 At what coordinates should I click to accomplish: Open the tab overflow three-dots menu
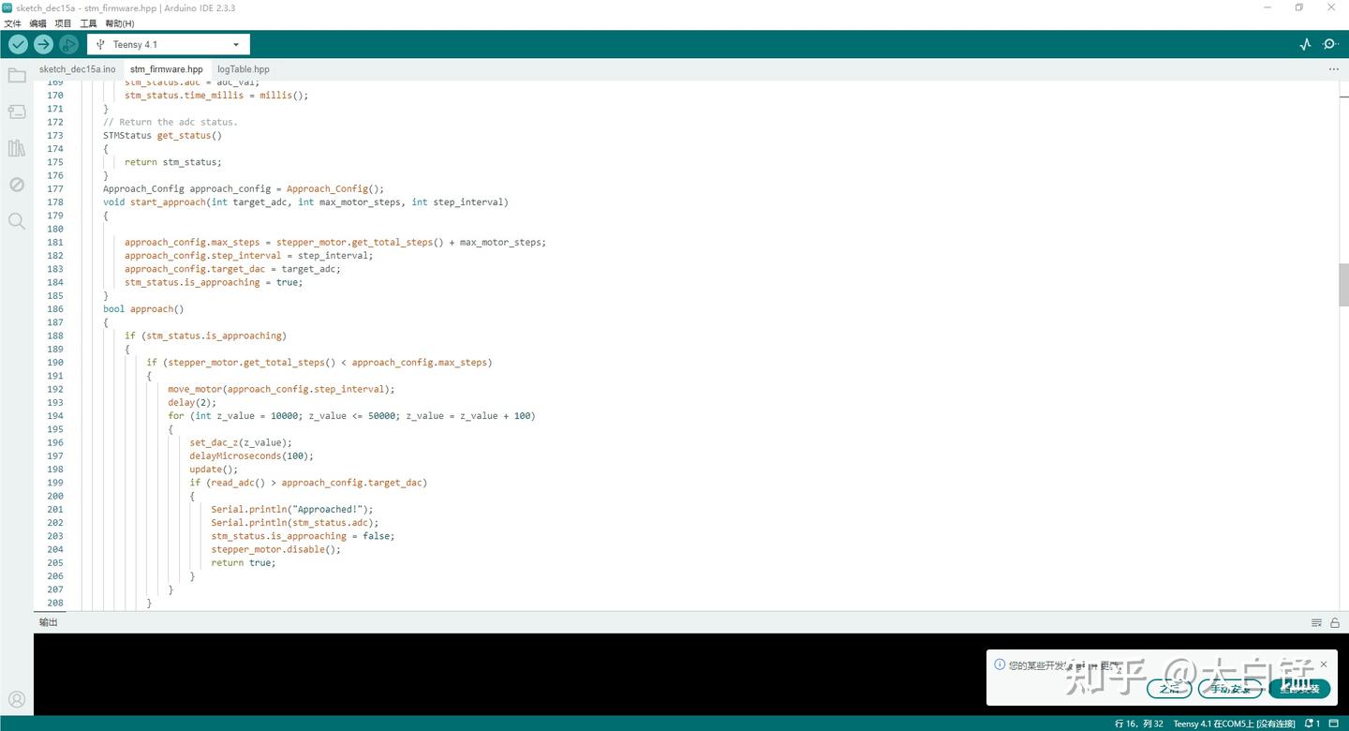pyautogui.click(x=1334, y=69)
